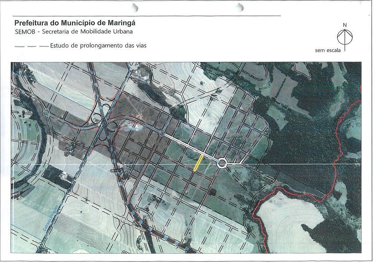This screenshot has height=262, width=375.
Task: Click the left punch hole at top
Action: click(x=135, y=8)
